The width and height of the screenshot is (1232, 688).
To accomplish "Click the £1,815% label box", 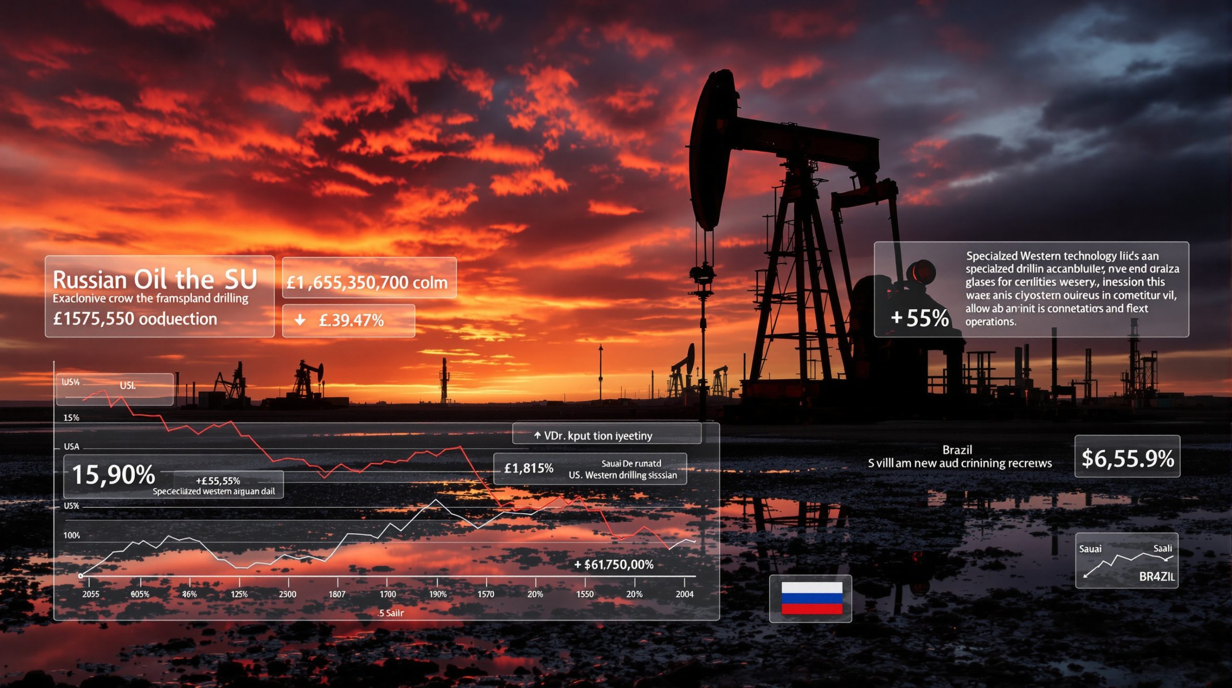I will [528, 468].
